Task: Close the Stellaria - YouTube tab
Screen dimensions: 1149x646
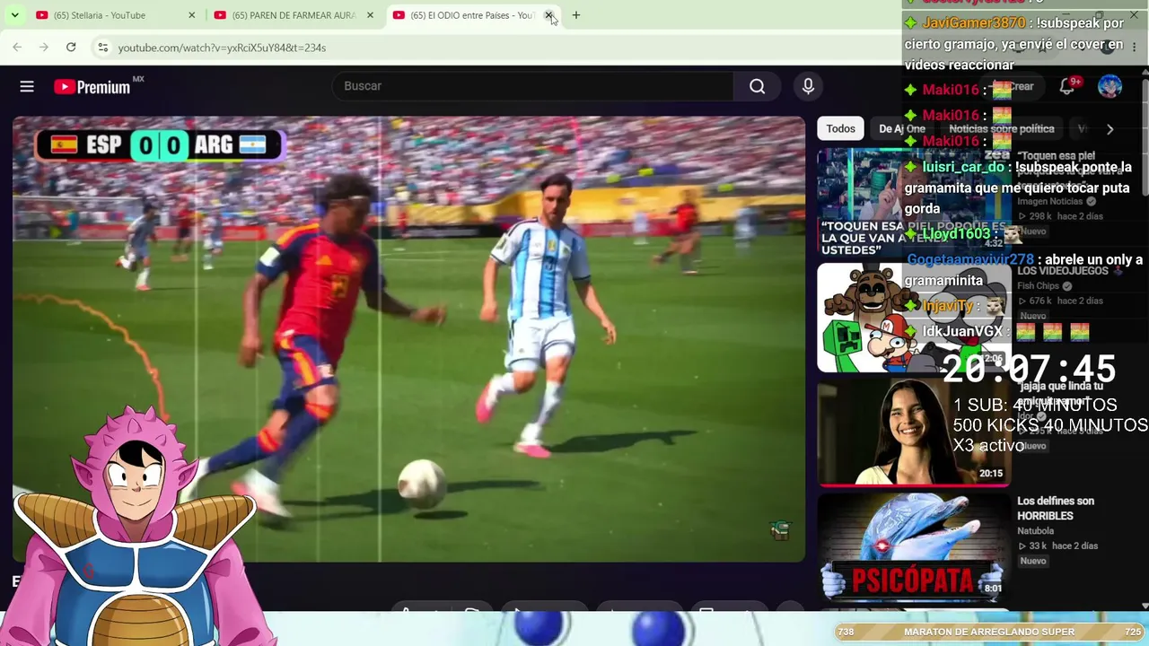Action: point(191,15)
